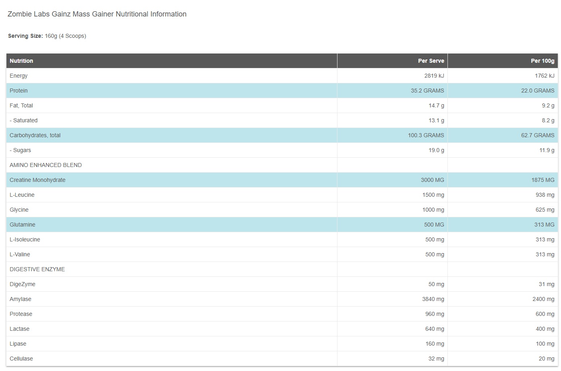Click the '31 mg' DigeZyme value
The height and width of the screenshot is (371, 561).
click(x=547, y=284)
